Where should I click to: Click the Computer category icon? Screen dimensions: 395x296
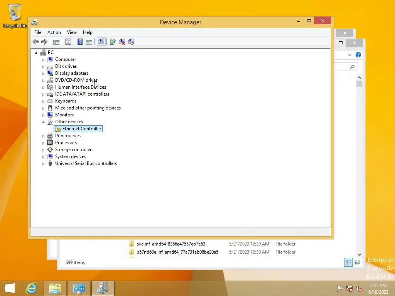point(50,59)
